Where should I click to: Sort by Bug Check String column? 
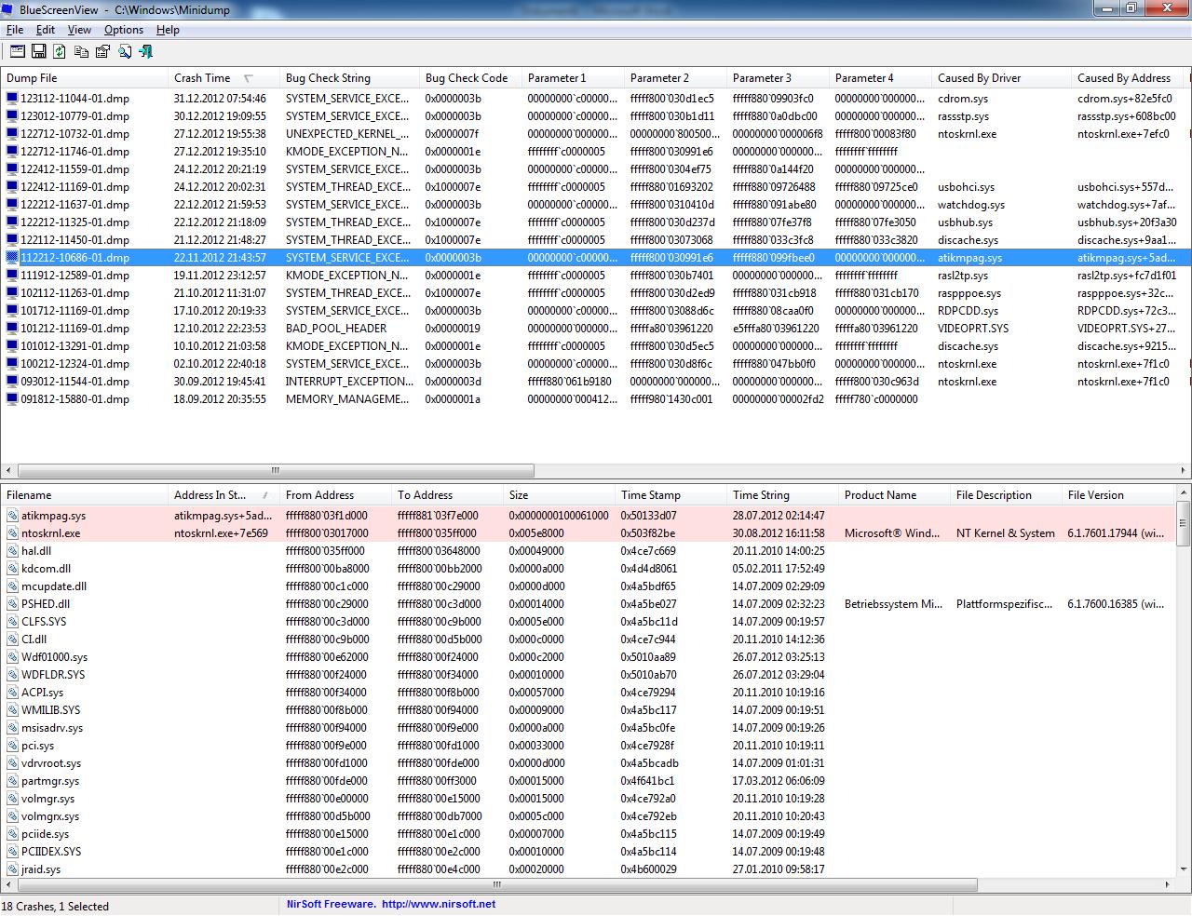pyautogui.click(x=349, y=78)
